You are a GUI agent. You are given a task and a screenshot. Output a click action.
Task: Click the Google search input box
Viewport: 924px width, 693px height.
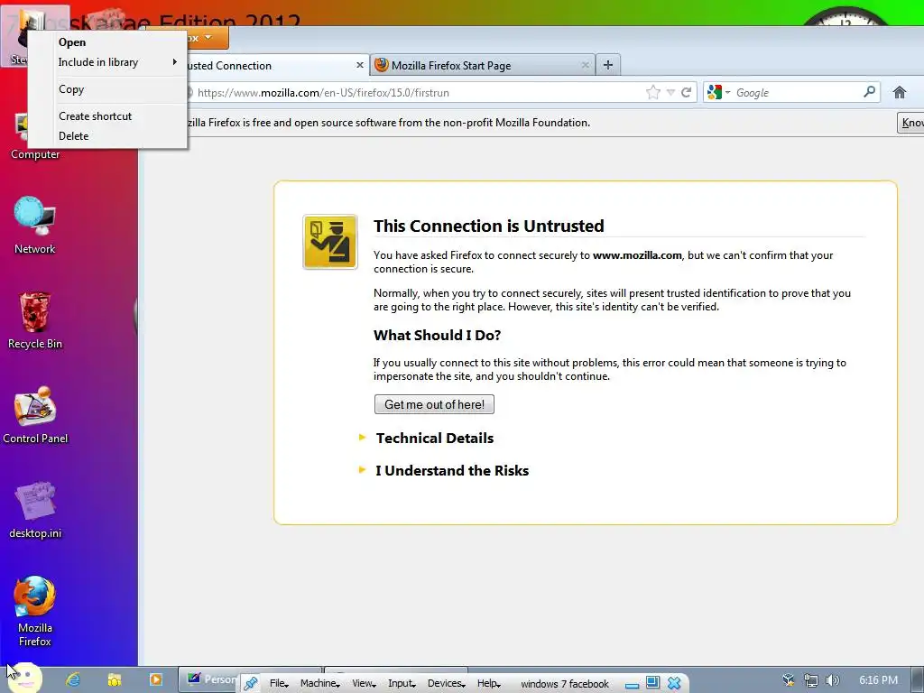(x=797, y=93)
